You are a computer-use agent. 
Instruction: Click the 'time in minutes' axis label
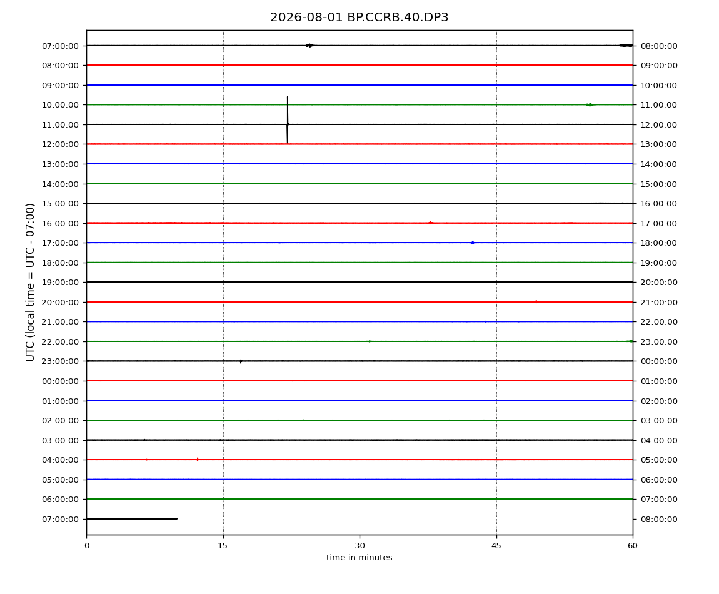coord(359,558)
